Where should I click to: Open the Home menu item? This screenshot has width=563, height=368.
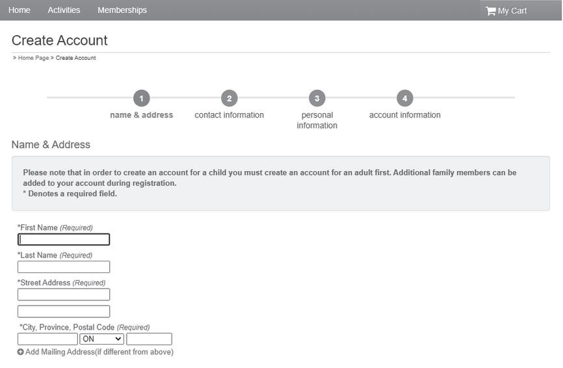click(x=20, y=10)
